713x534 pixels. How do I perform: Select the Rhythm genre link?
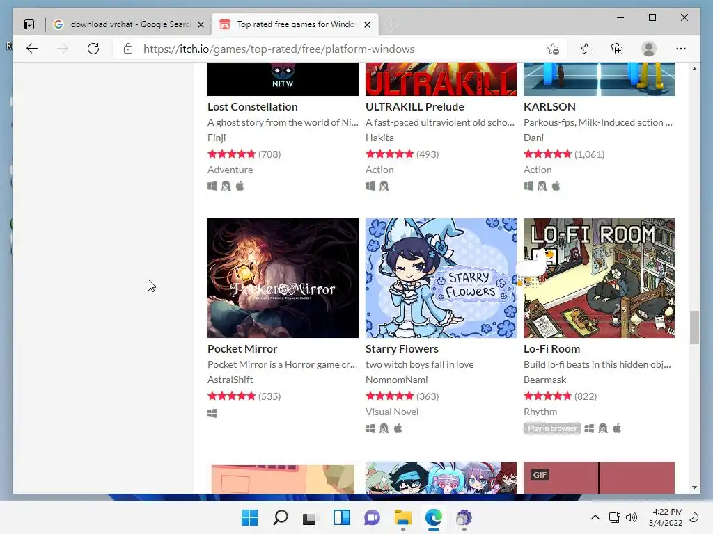click(x=540, y=412)
